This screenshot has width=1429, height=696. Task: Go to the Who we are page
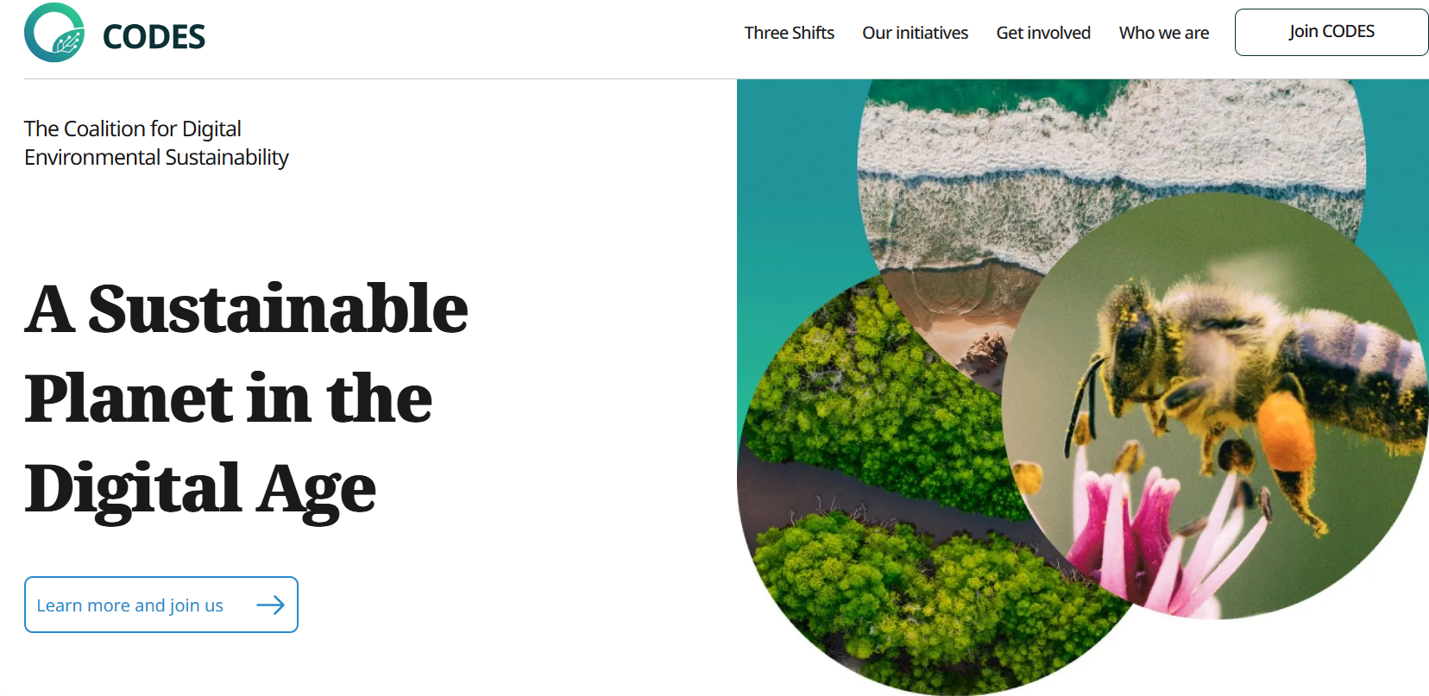(1163, 33)
